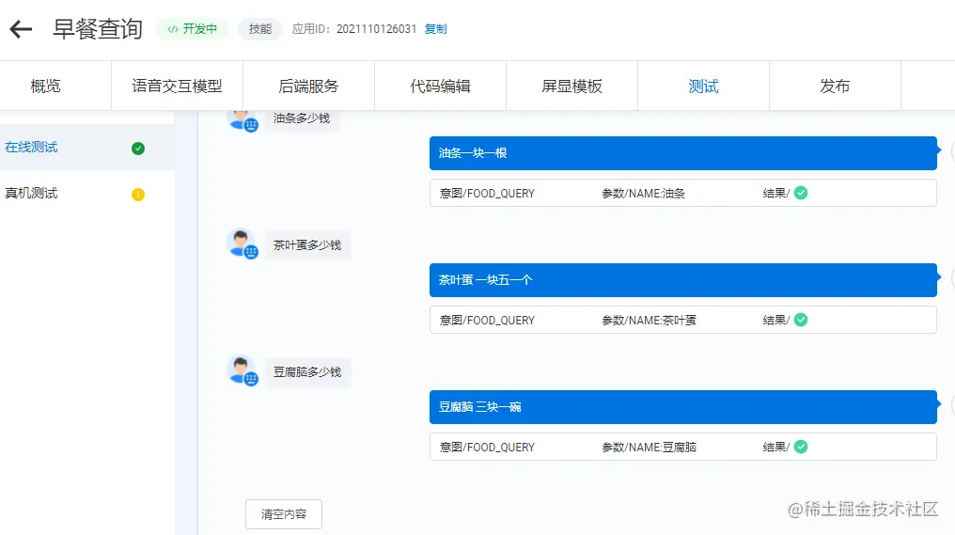Image resolution: width=955 pixels, height=535 pixels.
Task: Click the 油条一块一根 response bubble
Action: [682, 153]
